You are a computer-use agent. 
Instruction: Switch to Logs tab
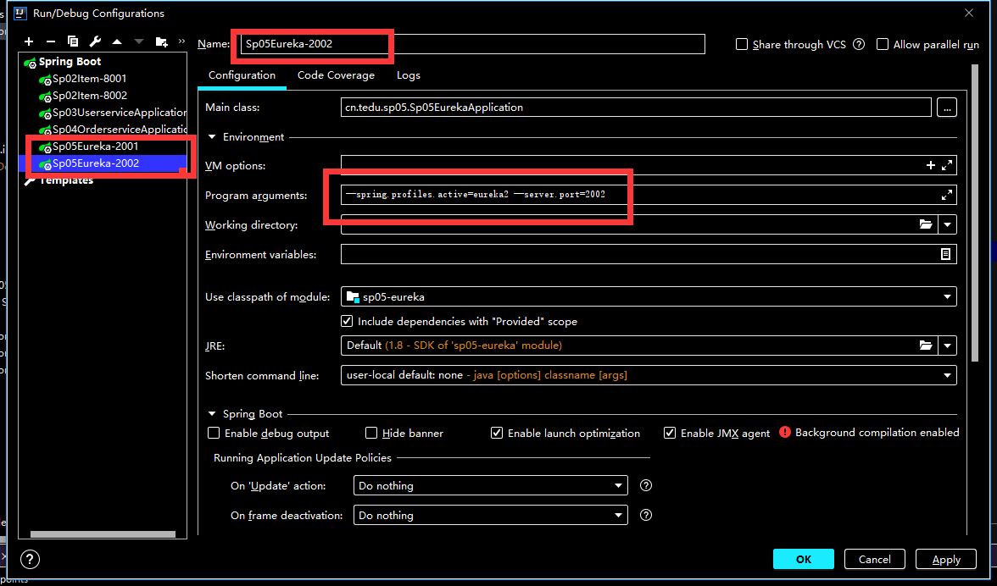tap(409, 75)
